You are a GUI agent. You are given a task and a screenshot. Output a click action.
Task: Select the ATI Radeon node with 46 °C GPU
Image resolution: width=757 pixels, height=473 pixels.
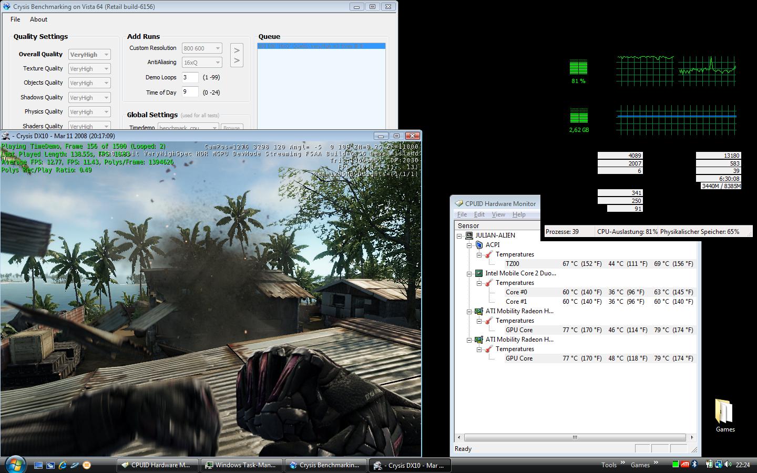tap(514, 311)
